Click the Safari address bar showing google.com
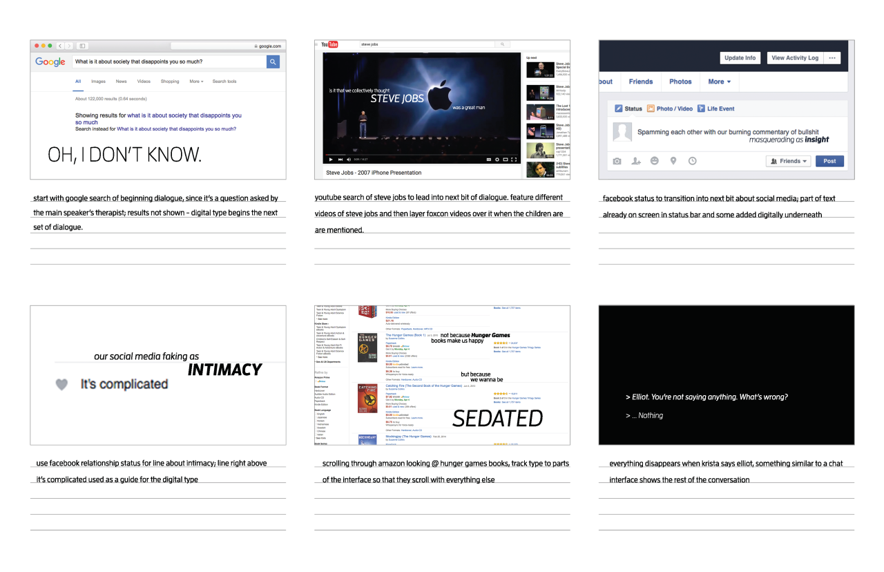The width and height of the screenshot is (884, 572). coord(227,46)
